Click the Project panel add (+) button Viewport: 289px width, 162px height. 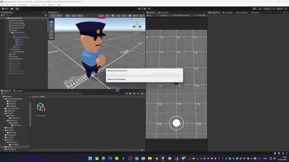(2, 94)
